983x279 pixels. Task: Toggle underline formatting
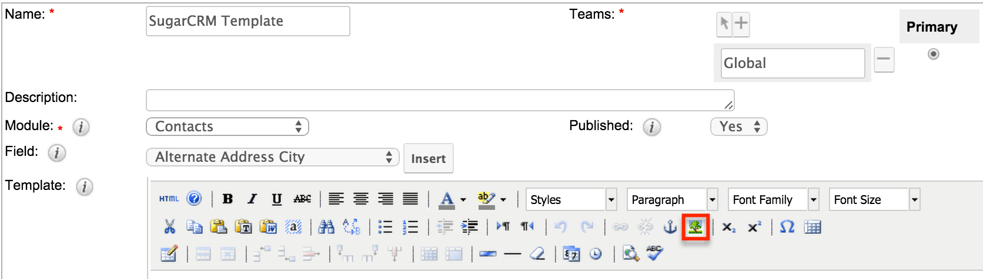coord(277,199)
